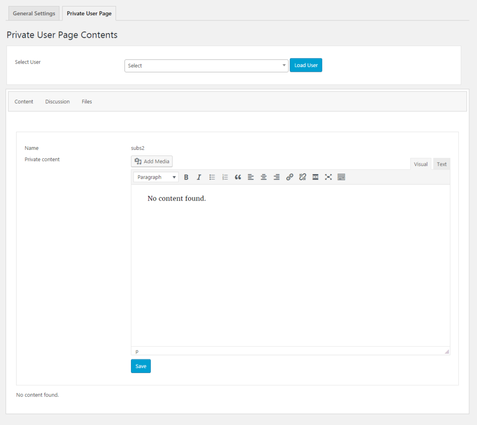Save the private content
The width and height of the screenshot is (477, 425).
pyautogui.click(x=141, y=366)
